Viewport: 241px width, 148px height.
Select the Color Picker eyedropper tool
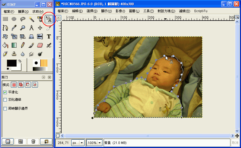pos(14,28)
